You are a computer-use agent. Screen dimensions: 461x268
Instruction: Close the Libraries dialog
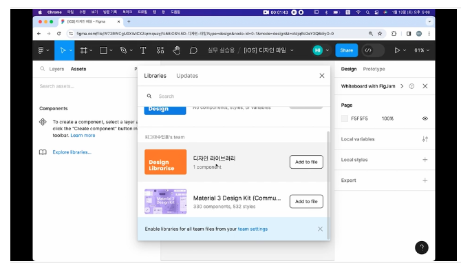tap(321, 76)
